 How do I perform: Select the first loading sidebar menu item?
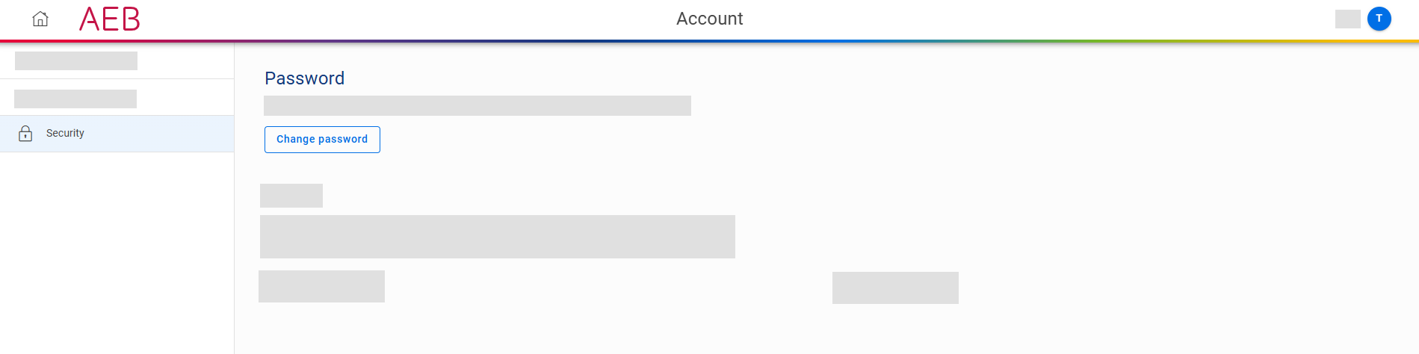click(76, 60)
